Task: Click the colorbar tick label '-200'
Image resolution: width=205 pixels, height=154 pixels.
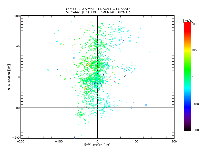Action: (x=195, y=130)
